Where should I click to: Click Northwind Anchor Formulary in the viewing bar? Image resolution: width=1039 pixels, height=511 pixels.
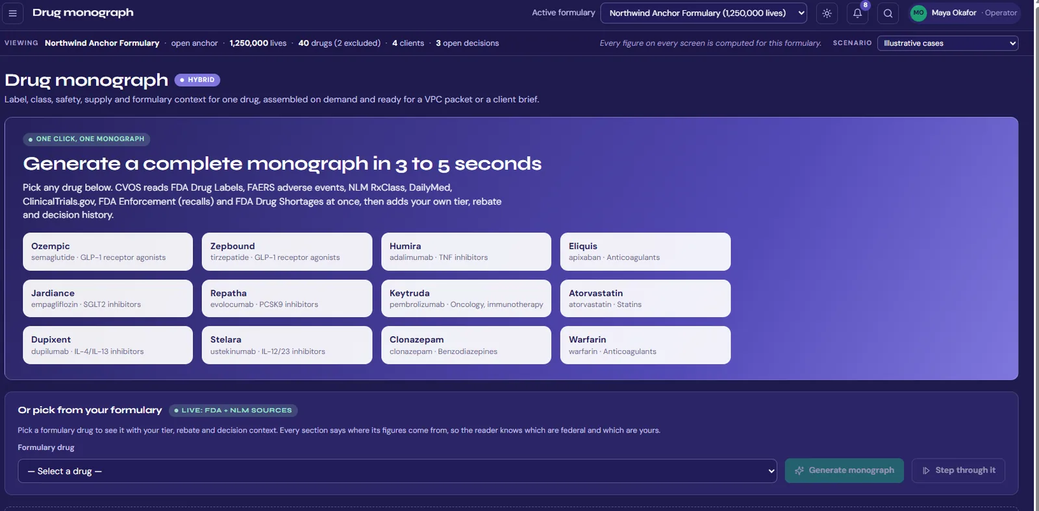tap(102, 43)
